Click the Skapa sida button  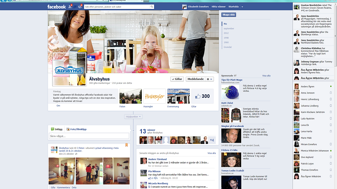(x=227, y=15)
